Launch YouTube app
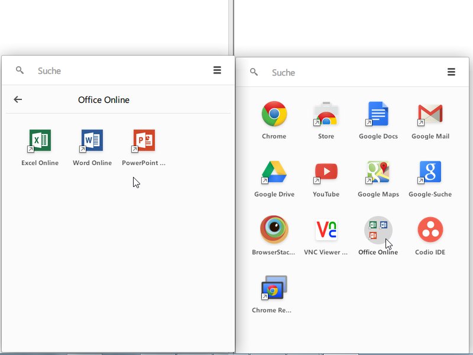The height and width of the screenshot is (355, 473). [x=326, y=172]
